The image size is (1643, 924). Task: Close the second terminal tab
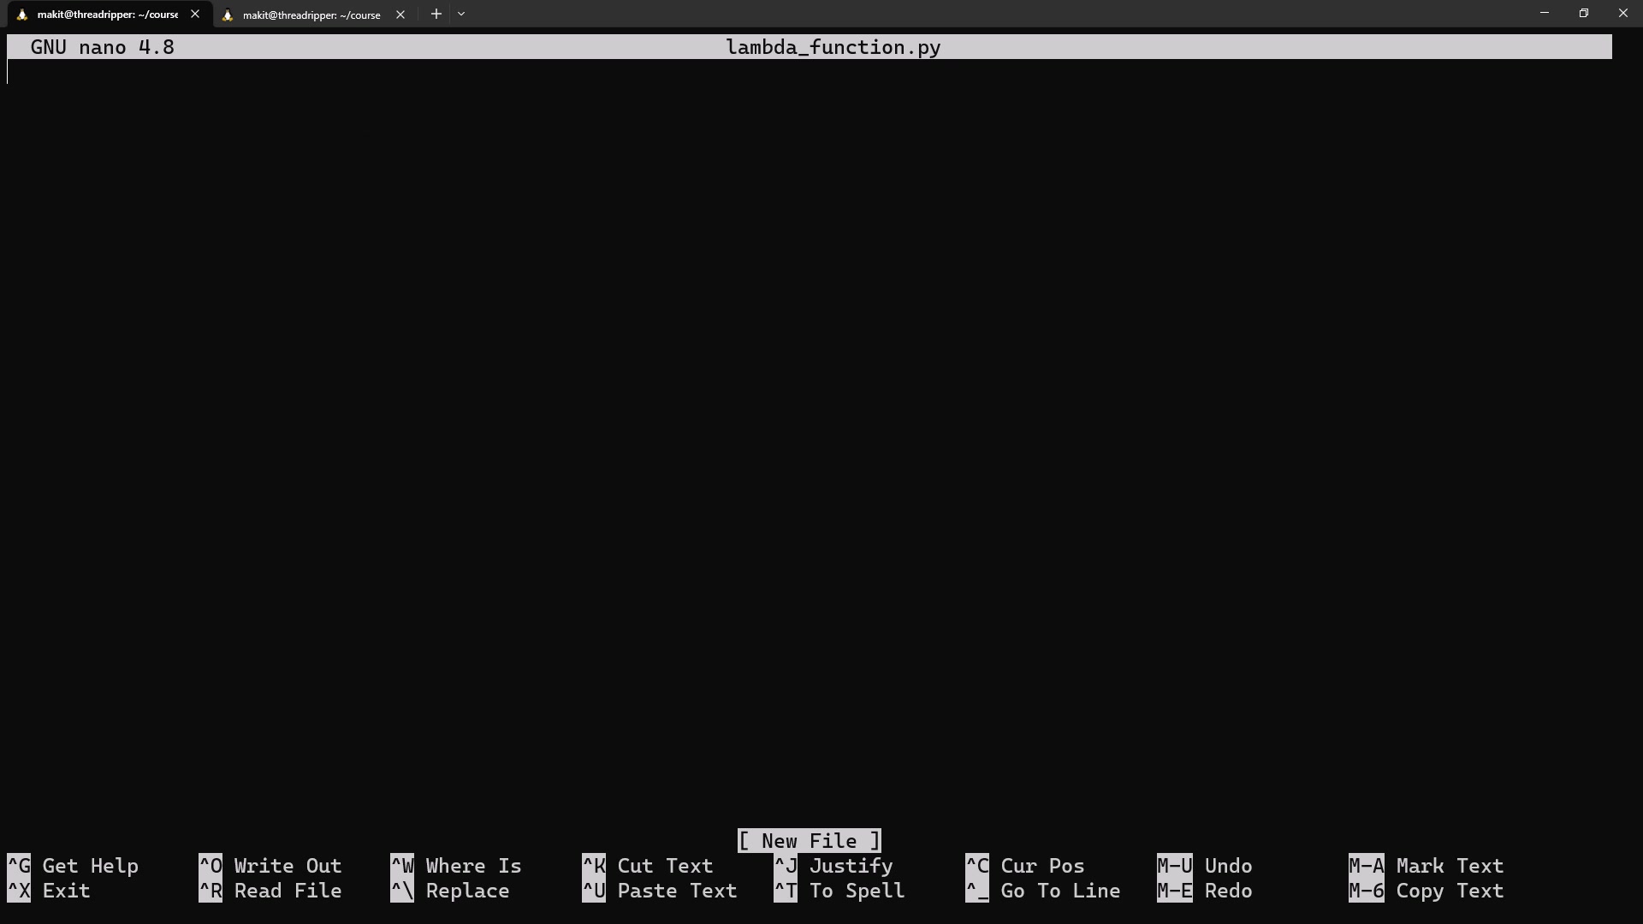400,15
